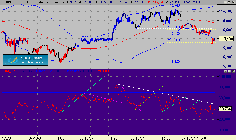Click 115,300 on price axis
This screenshot has height=140, width=236.
click(x=225, y=48)
